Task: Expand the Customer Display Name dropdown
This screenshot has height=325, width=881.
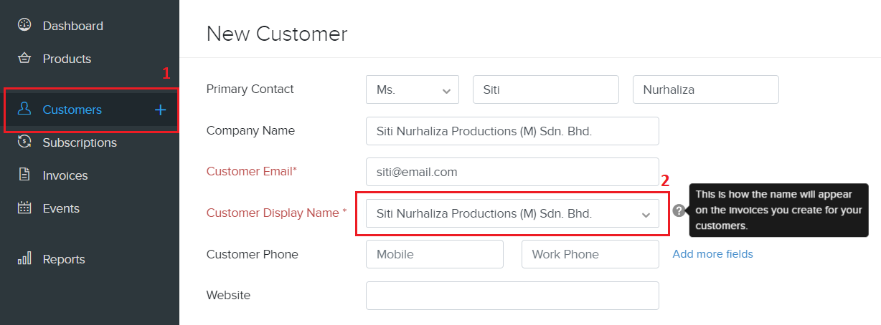Action: click(x=646, y=214)
